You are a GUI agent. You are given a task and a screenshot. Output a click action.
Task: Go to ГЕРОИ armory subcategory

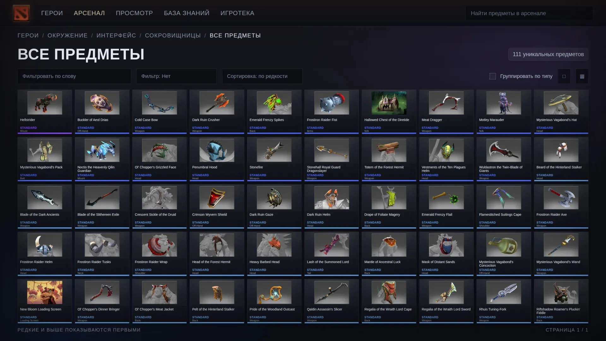coord(28,35)
